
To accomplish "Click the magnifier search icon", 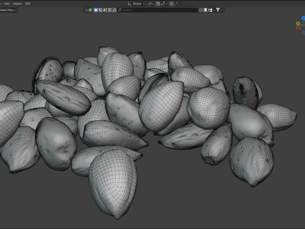I will [x=120, y=10].
